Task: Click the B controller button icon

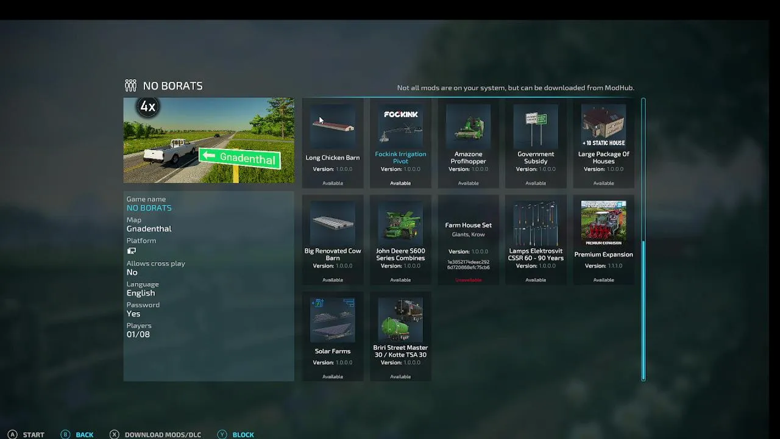Action: (x=65, y=435)
